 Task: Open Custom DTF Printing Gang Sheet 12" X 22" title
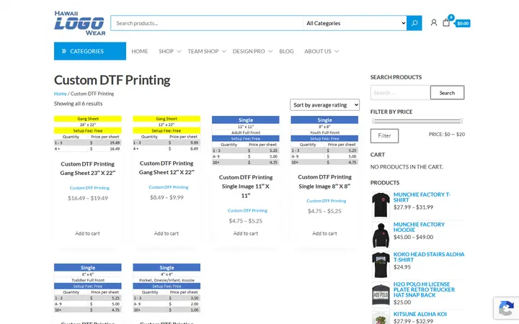pos(167,168)
